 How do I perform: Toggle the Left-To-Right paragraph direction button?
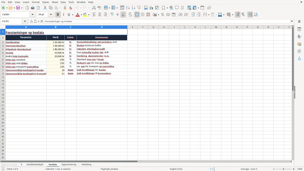[238, 15]
